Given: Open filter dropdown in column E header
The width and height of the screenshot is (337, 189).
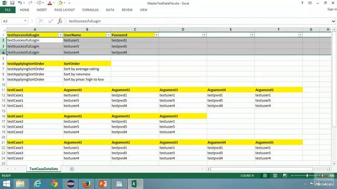Looking at the screenshot, I should pos(252,35).
